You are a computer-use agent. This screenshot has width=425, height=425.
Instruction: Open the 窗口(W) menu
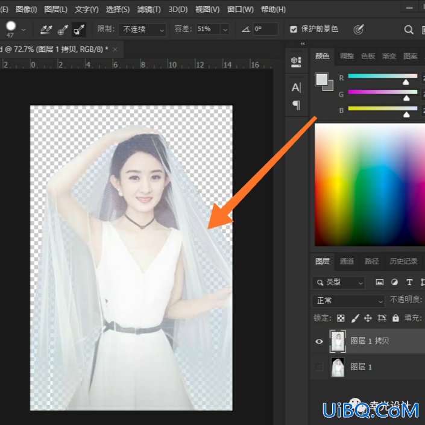tap(240, 10)
